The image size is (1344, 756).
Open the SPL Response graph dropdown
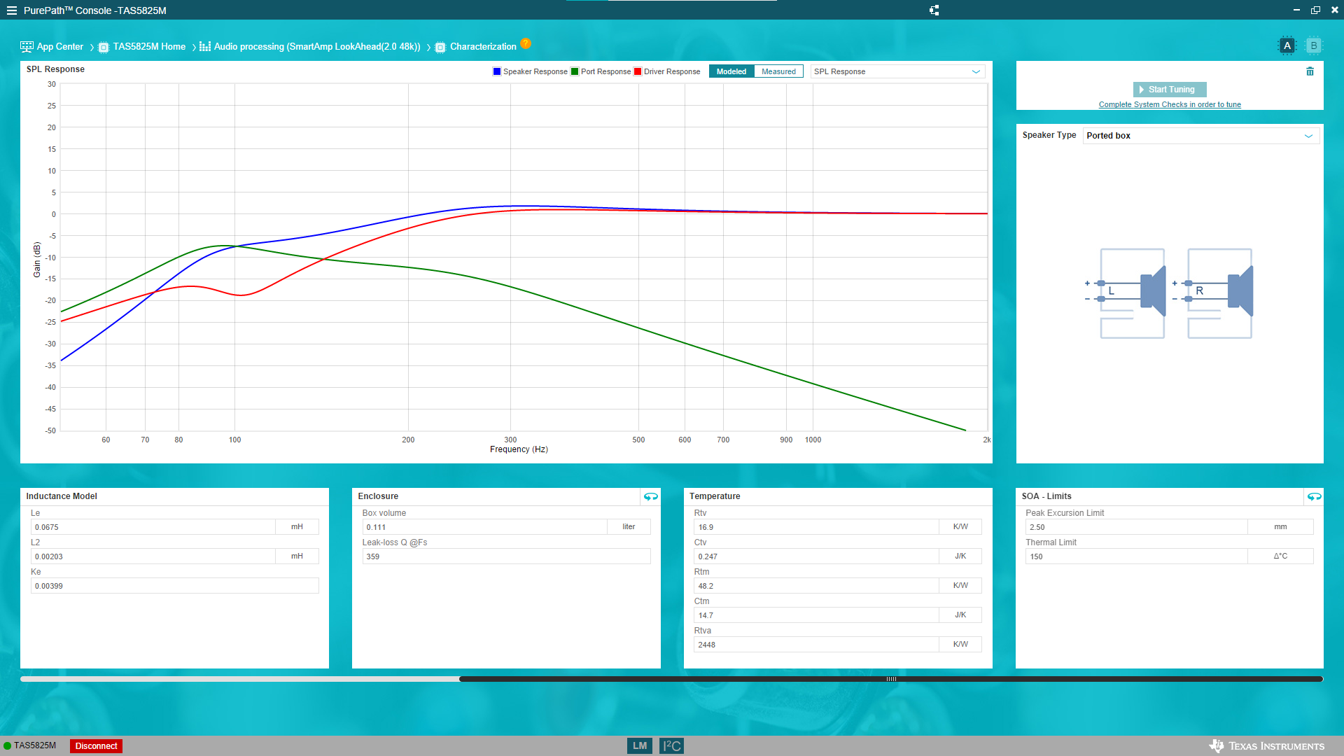[x=897, y=71]
